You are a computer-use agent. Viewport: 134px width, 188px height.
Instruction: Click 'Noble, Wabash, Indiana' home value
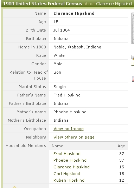pyautogui.click(x=77, y=47)
